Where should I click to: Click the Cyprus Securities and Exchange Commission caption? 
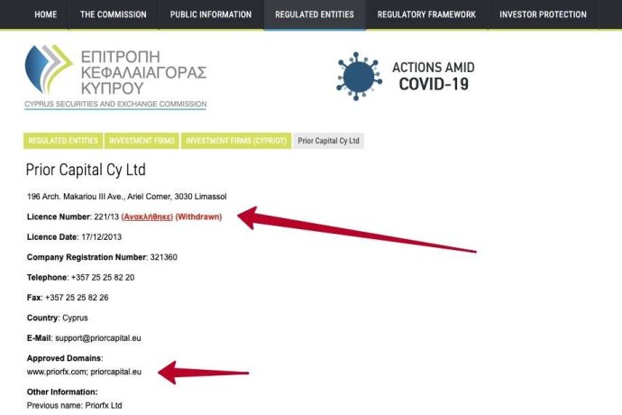(115, 104)
